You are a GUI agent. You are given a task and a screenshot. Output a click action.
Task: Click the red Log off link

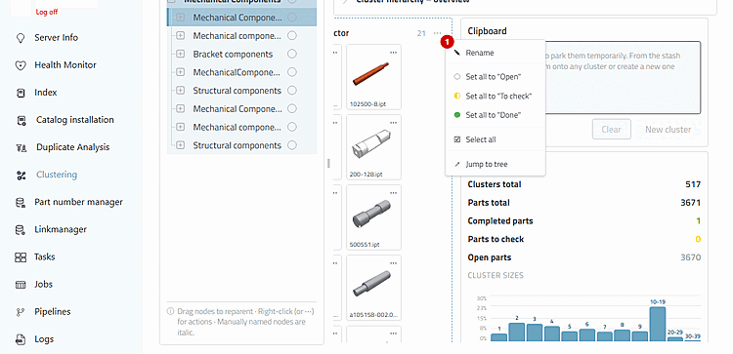click(x=47, y=12)
